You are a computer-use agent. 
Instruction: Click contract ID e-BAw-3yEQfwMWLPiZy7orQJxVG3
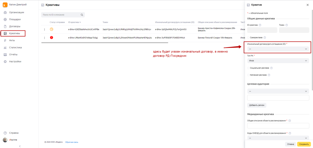pyautogui.click(x=171, y=29)
